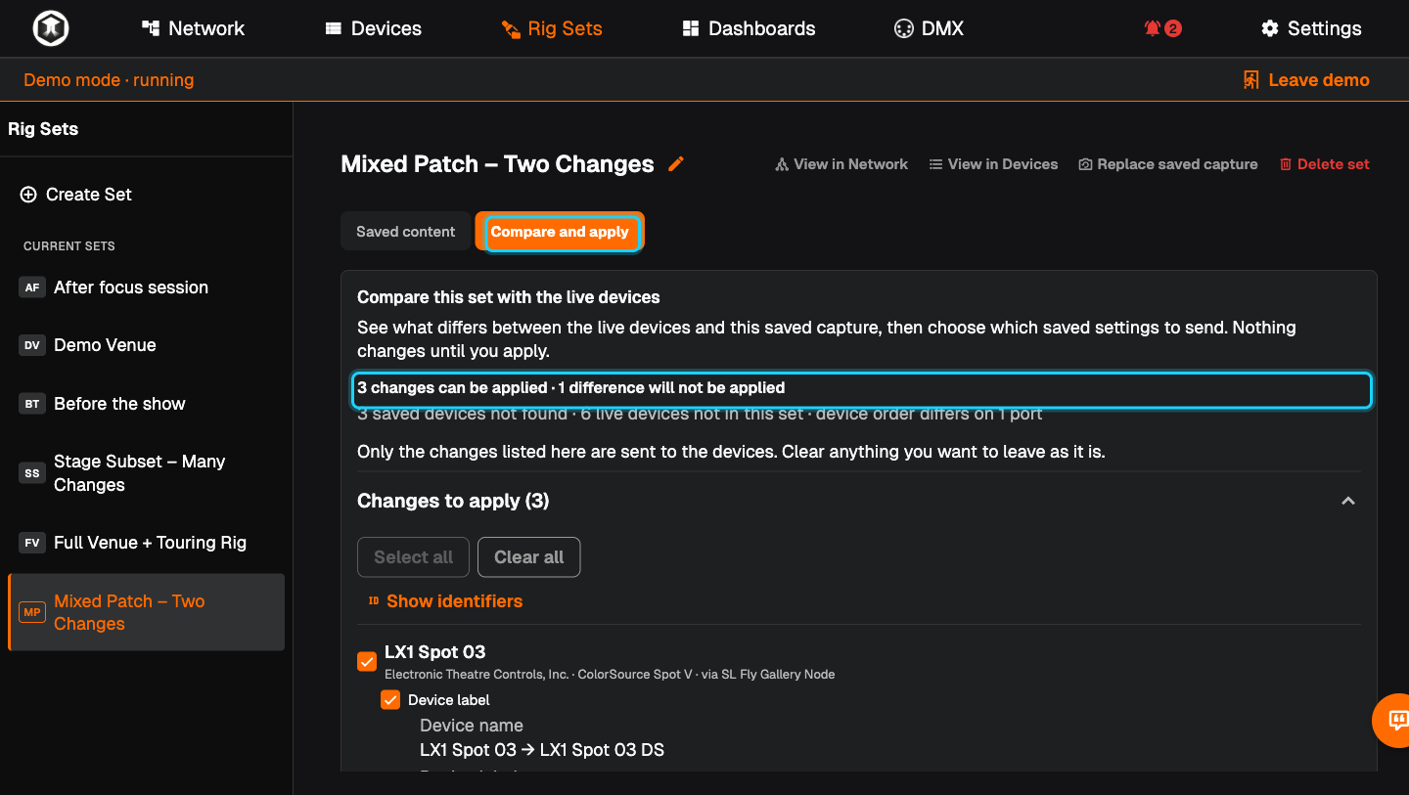Click the BT badge for Before the show
The image size is (1409, 795).
click(x=32, y=404)
